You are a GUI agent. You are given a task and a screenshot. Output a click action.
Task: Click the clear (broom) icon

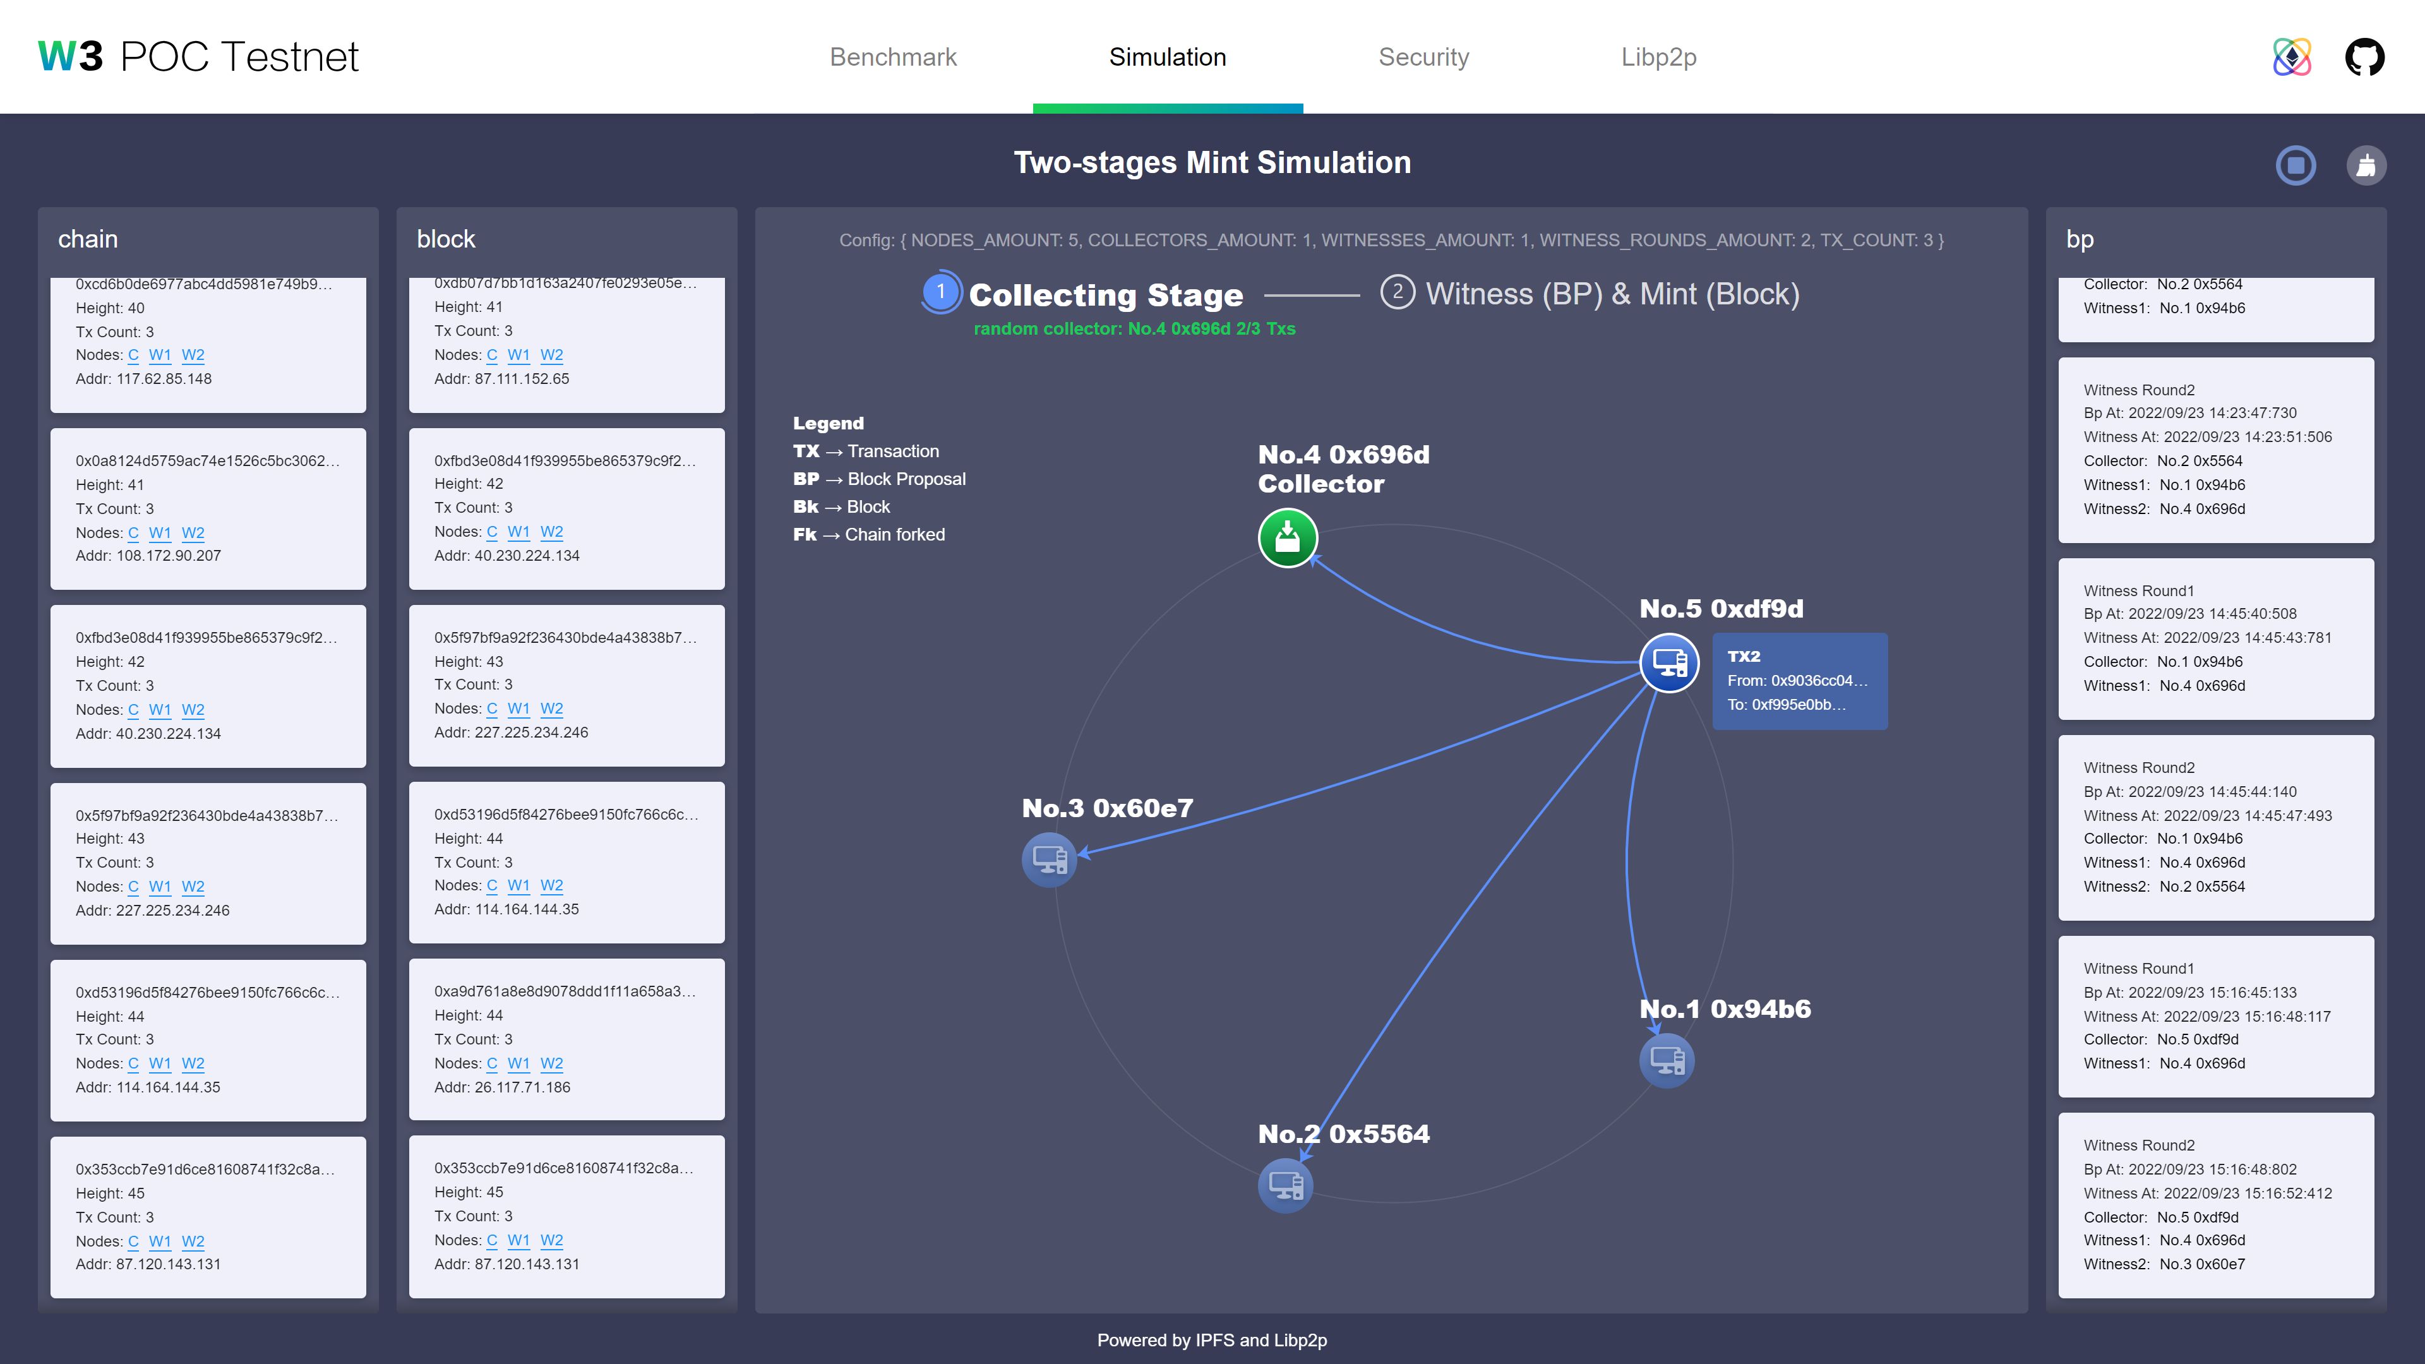pyautogui.click(x=2366, y=165)
